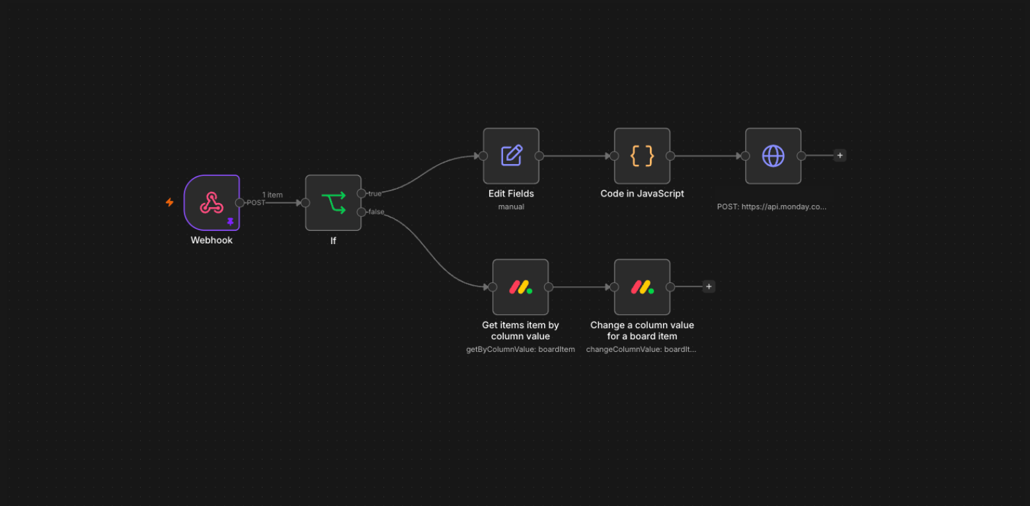This screenshot has height=506, width=1030.
Task: Select the Code in JavaScript node
Action: coord(642,156)
